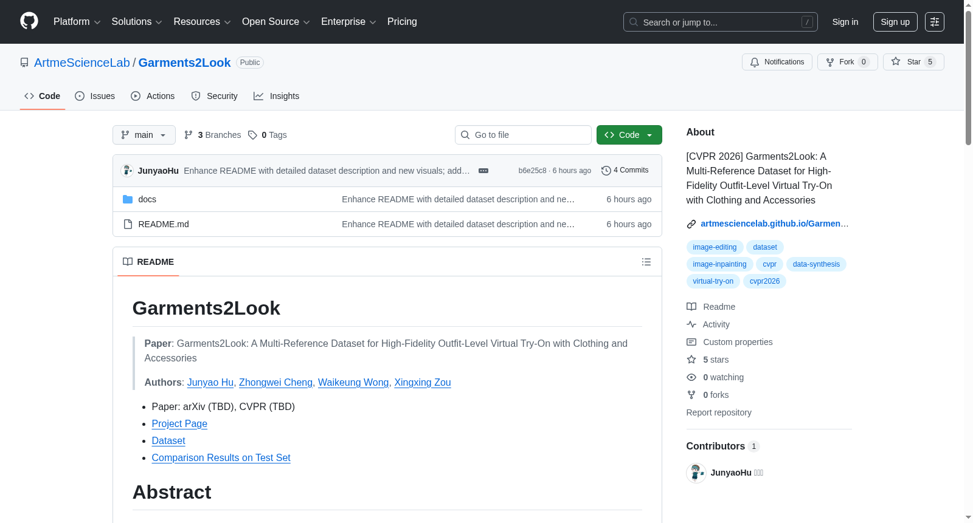Image resolution: width=973 pixels, height=523 pixels.
Task: Click the fork icon beside 0 forks
Action: coord(691,395)
